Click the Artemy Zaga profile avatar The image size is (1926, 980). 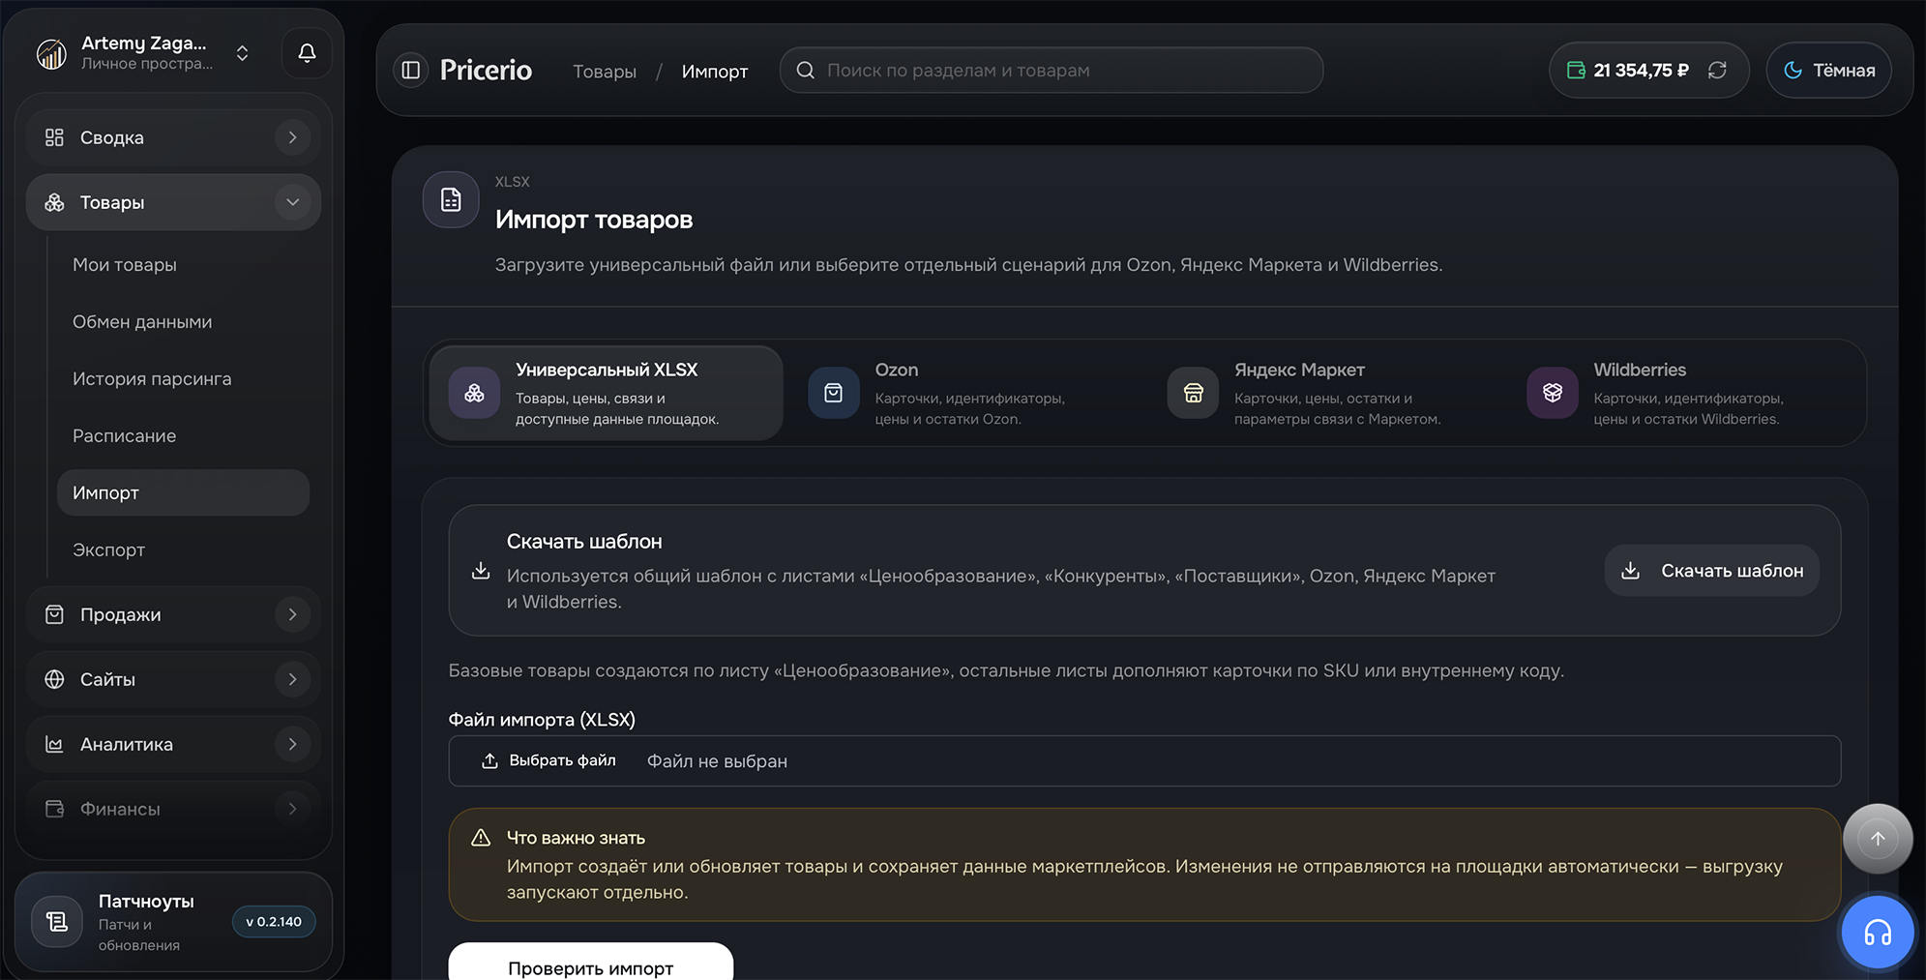pyautogui.click(x=51, y=53)
